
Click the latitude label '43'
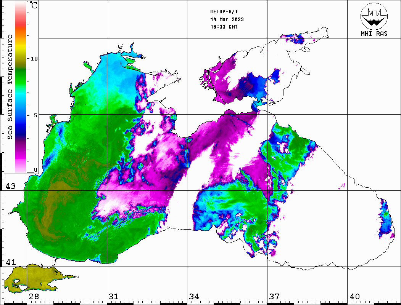point(10,186)
